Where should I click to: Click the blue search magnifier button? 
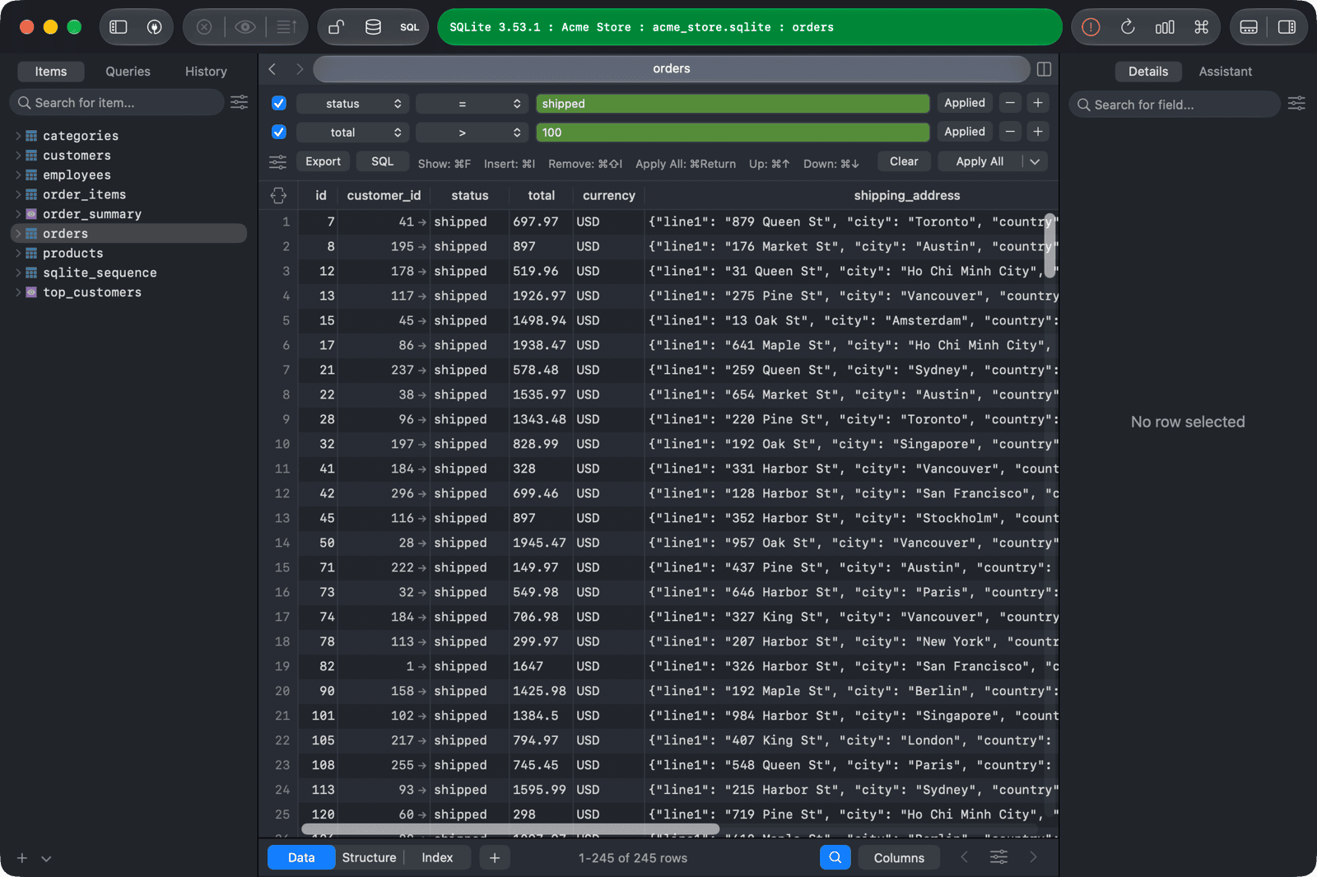pos(835,857)
